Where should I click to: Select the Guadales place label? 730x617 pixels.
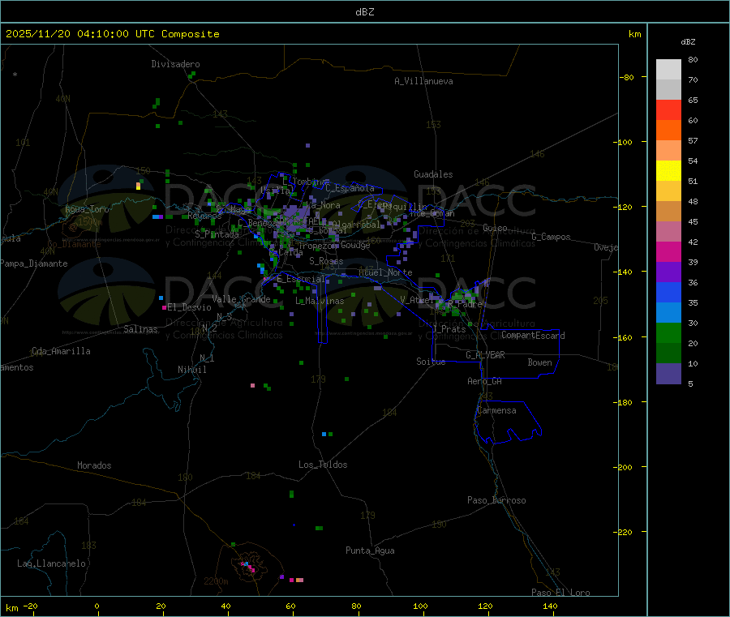point(433,174)
